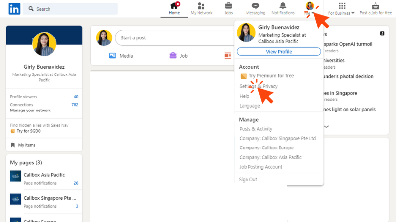Click the View Profile button
Image resolution: width=396 pixels, height=222 pixels.
[279, 52]
